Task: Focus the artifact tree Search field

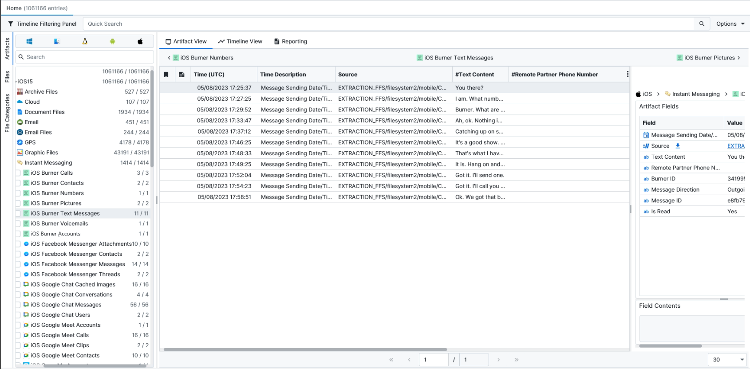Action: coord(85,57)
